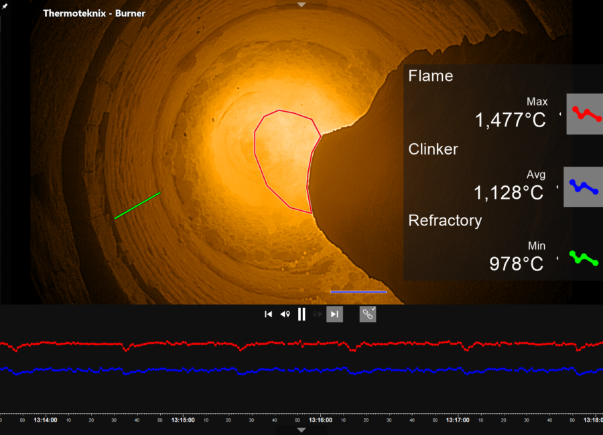Toggle the red Flame trend graph

584,114
